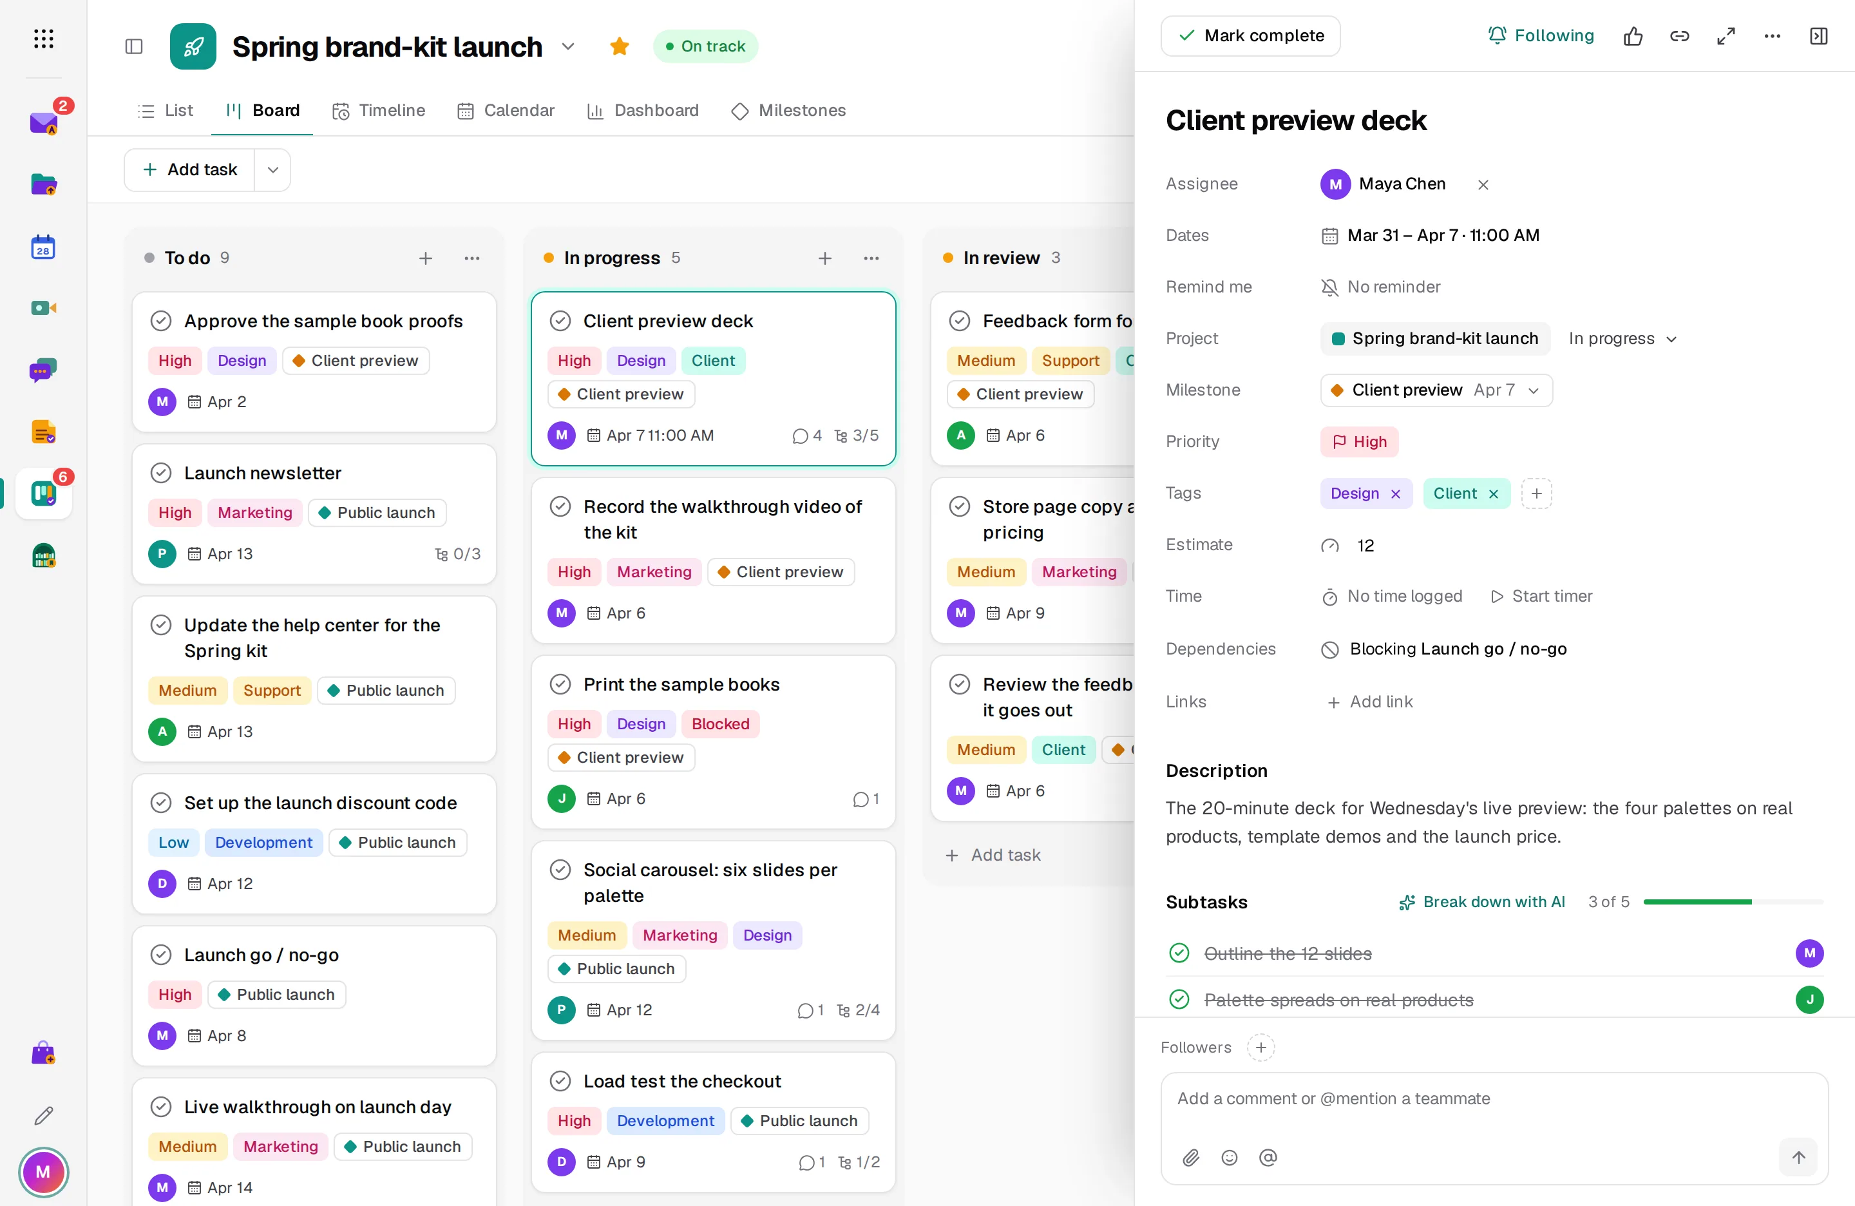Mark 'Print the sample books' card complete

[560, 684]
